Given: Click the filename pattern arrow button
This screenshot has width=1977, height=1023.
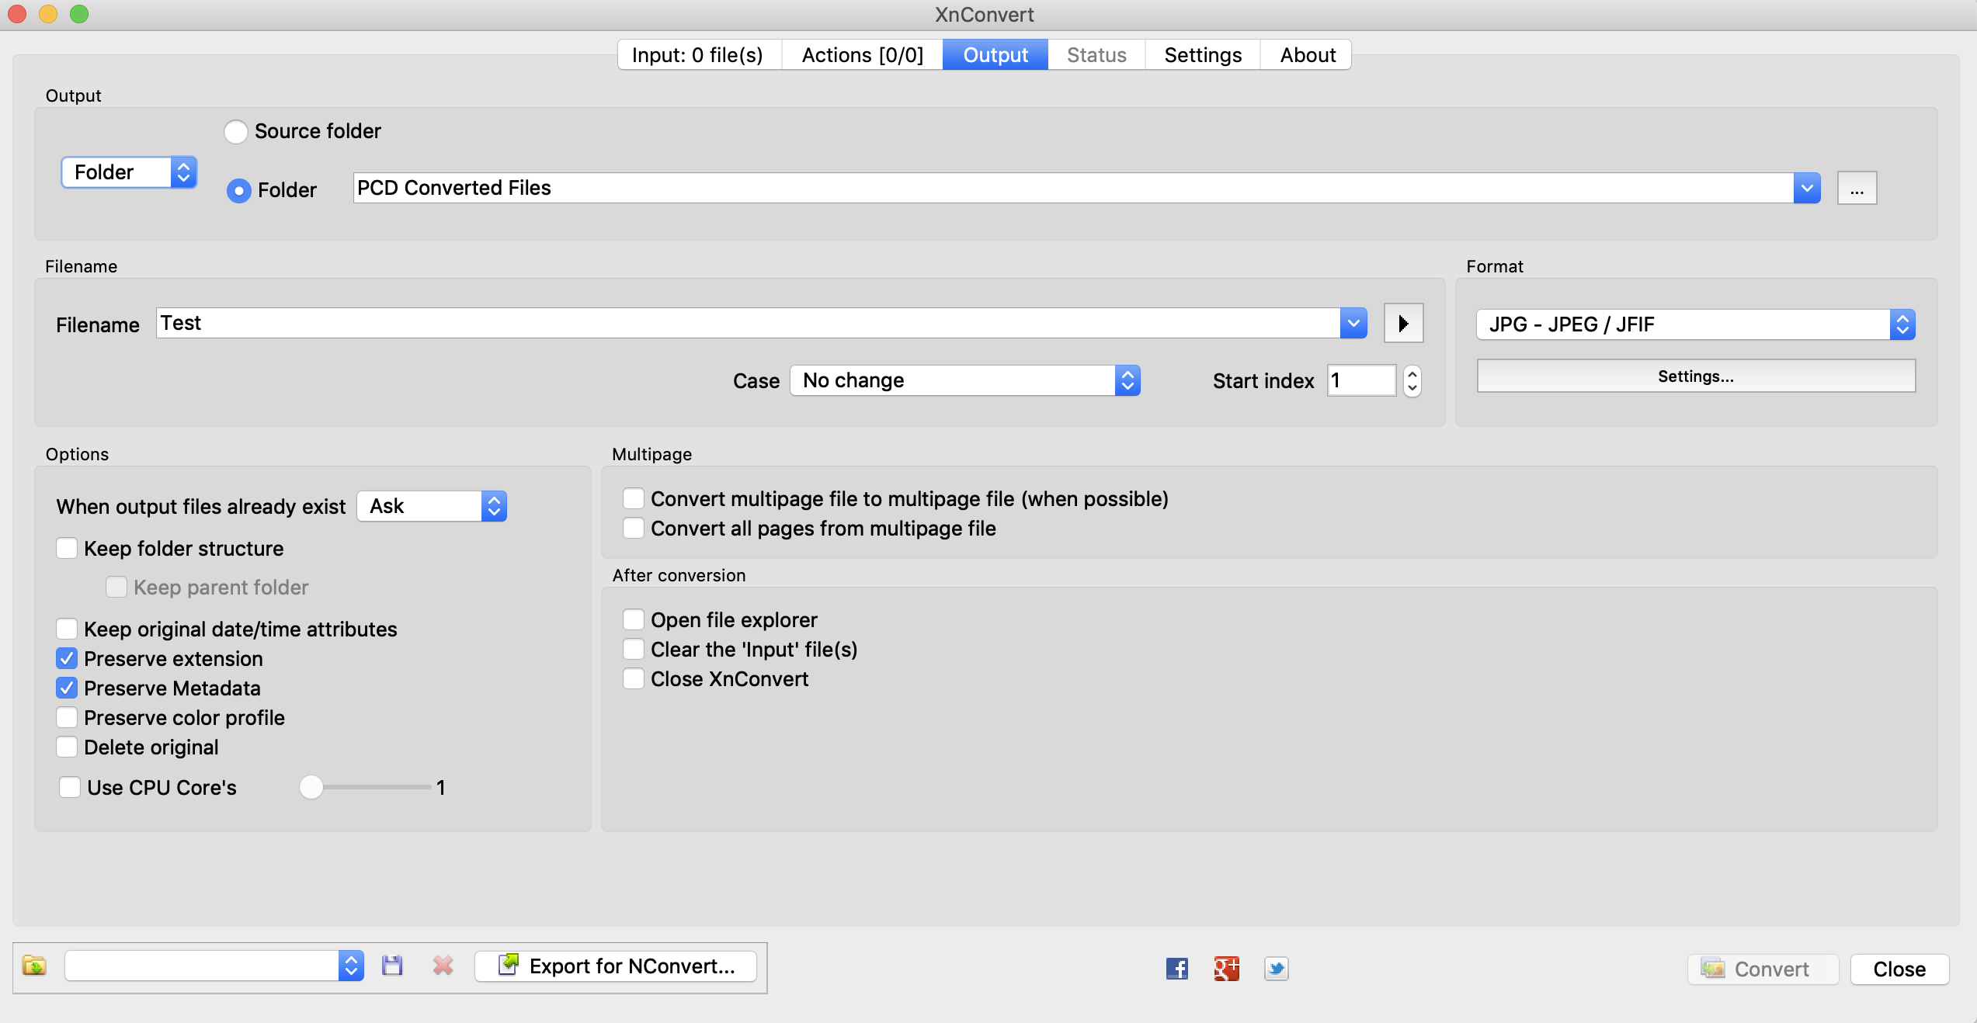Looking at the screenshot, I should [x=1403, y=324].
